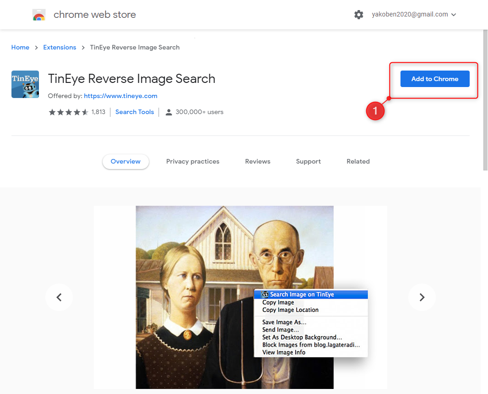
Task: Click the star rating icons
Action: pyautogui.click(x=68, y=112)
